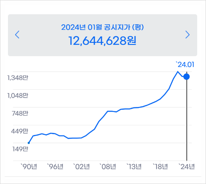Click the `24.01 marker label

[x=185, y=65]
